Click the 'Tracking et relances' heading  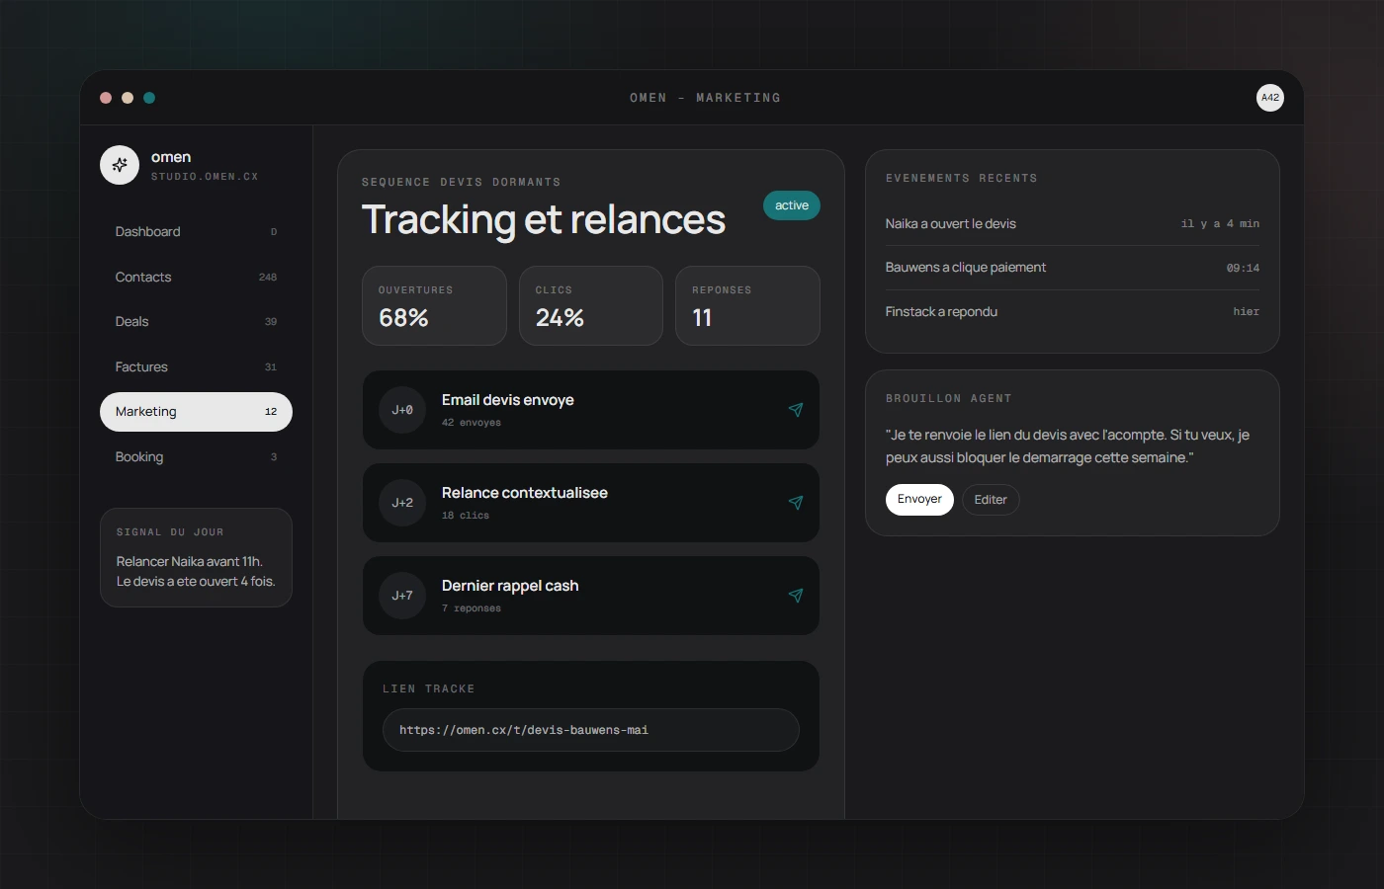(544, 219)
